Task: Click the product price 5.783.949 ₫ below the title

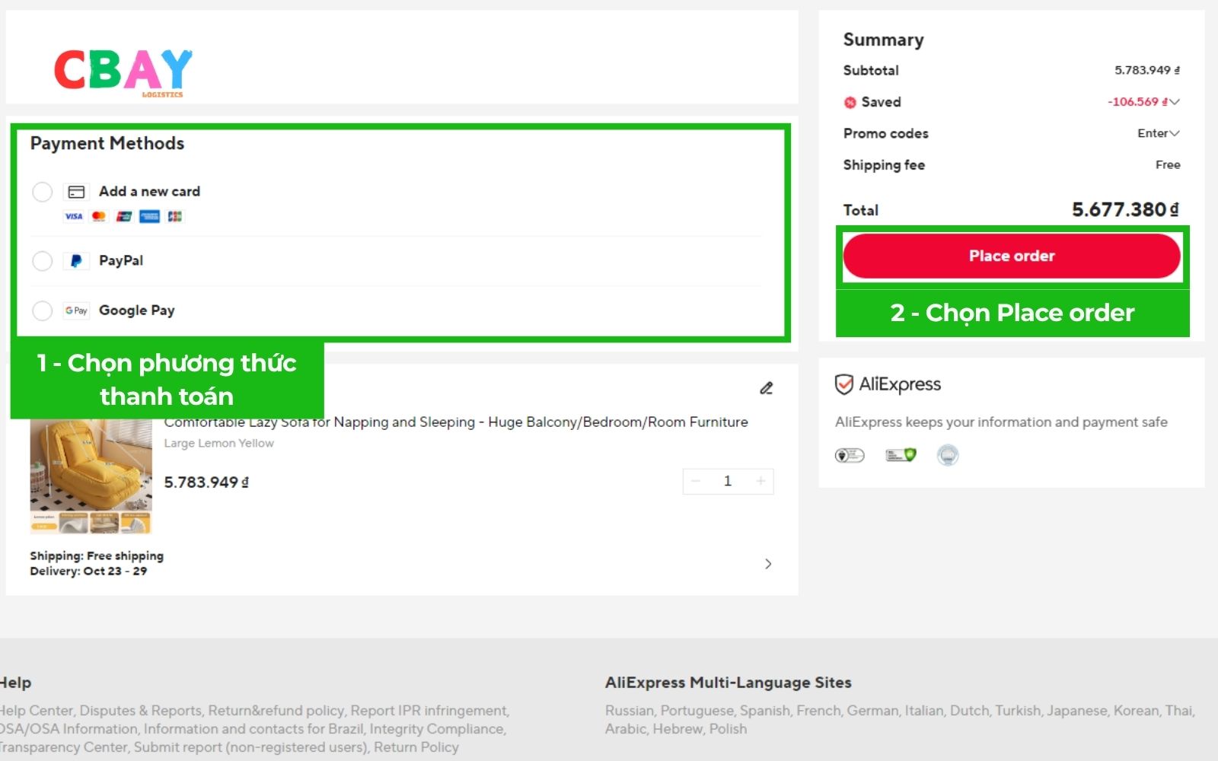Action: (x=206, y=482)
